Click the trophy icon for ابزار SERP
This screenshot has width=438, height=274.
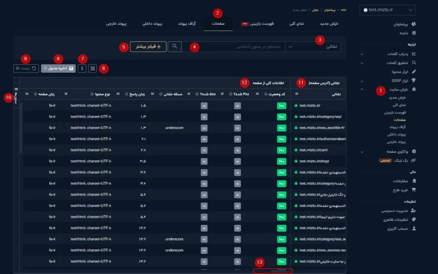[414, 80]
